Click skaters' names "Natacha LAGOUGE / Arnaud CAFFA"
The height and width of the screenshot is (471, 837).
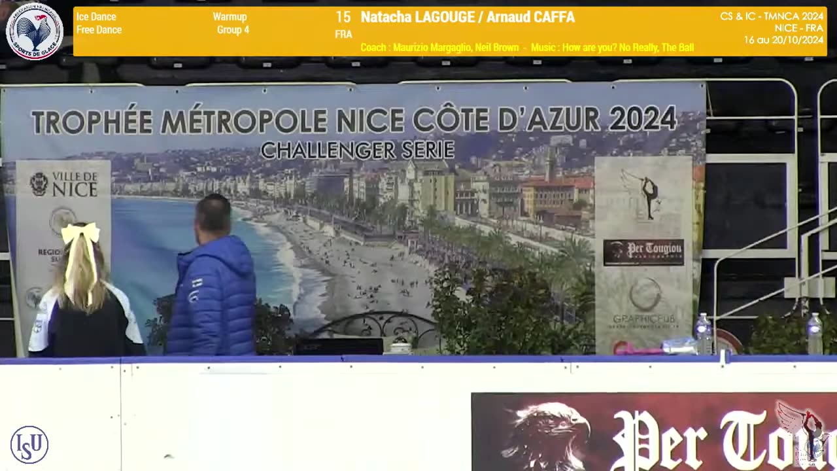pos(468,18)
